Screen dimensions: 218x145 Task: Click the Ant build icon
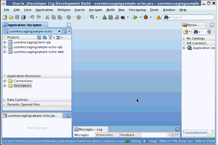click(123, 17)
